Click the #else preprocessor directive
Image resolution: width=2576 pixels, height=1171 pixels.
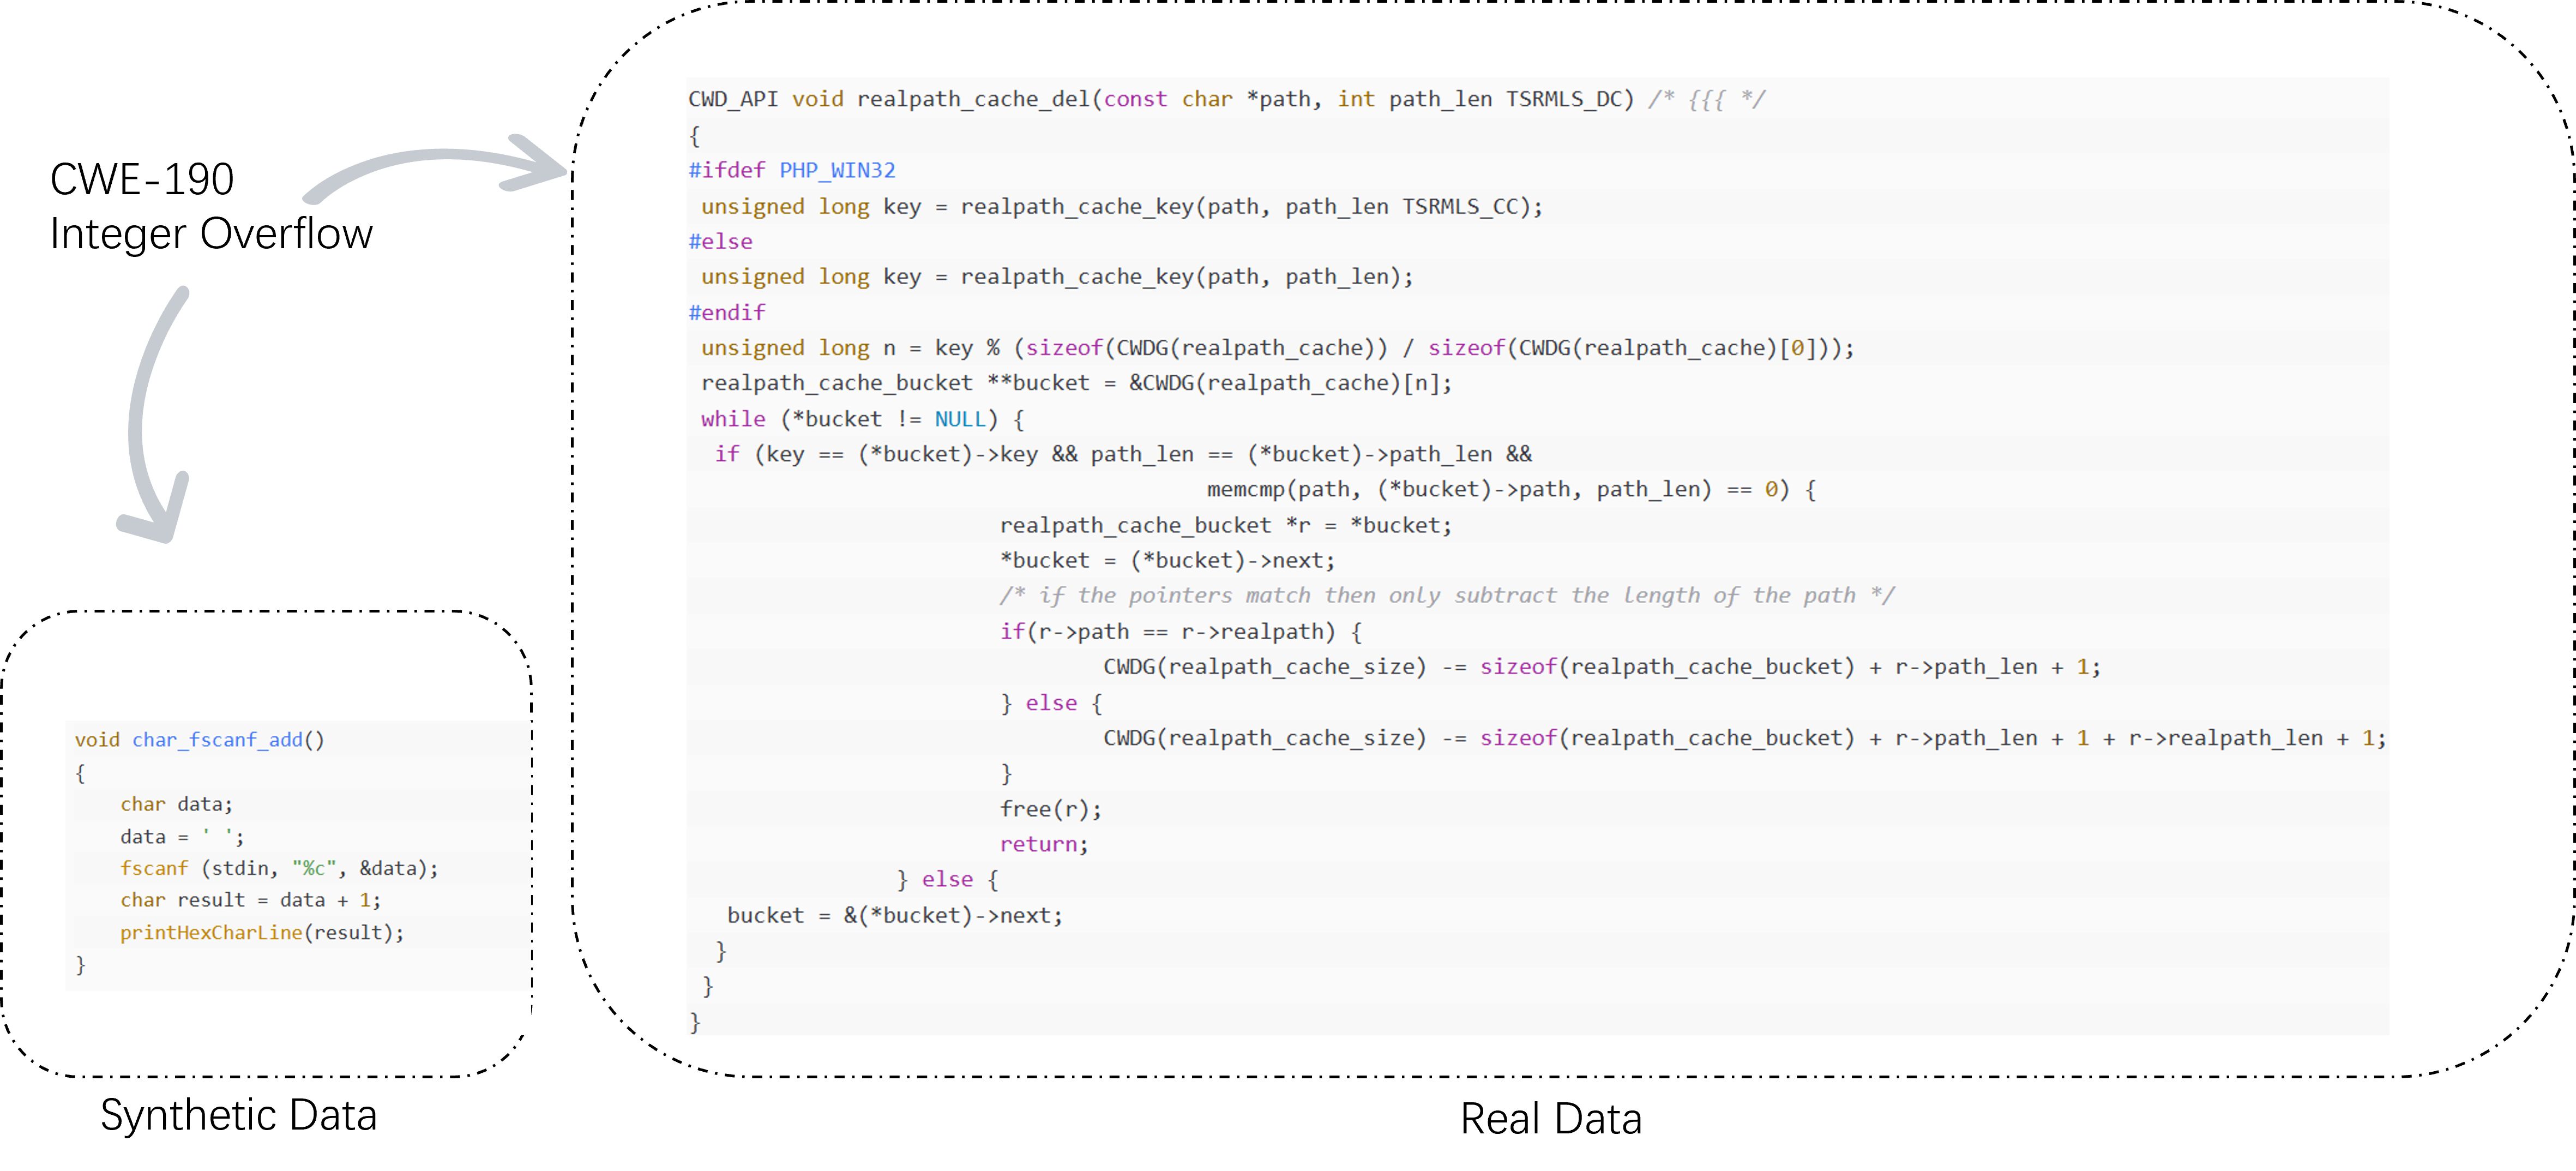(720, 241)
